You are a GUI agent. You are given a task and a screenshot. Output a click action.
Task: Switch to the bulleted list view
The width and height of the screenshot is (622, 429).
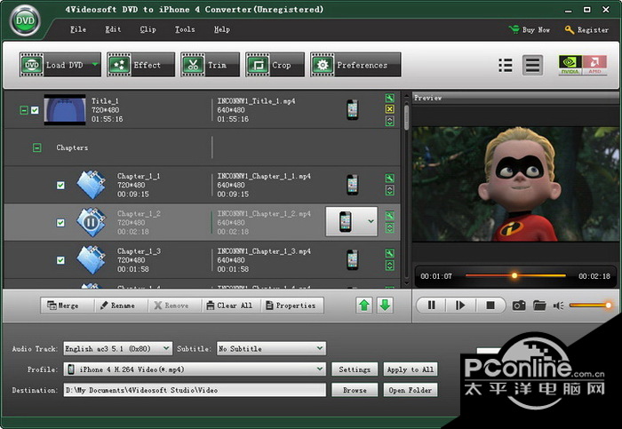point(506,65)
